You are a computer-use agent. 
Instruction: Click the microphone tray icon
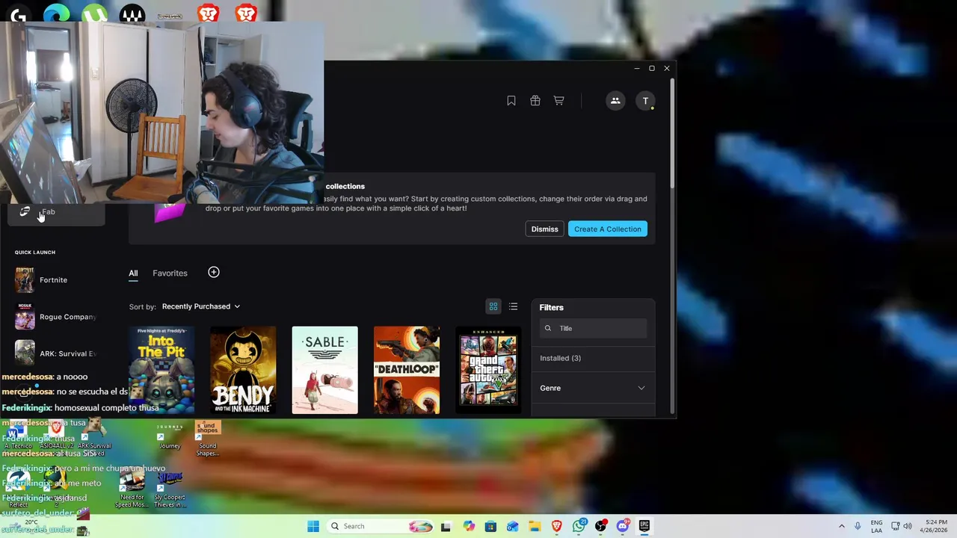coord(858,526)
